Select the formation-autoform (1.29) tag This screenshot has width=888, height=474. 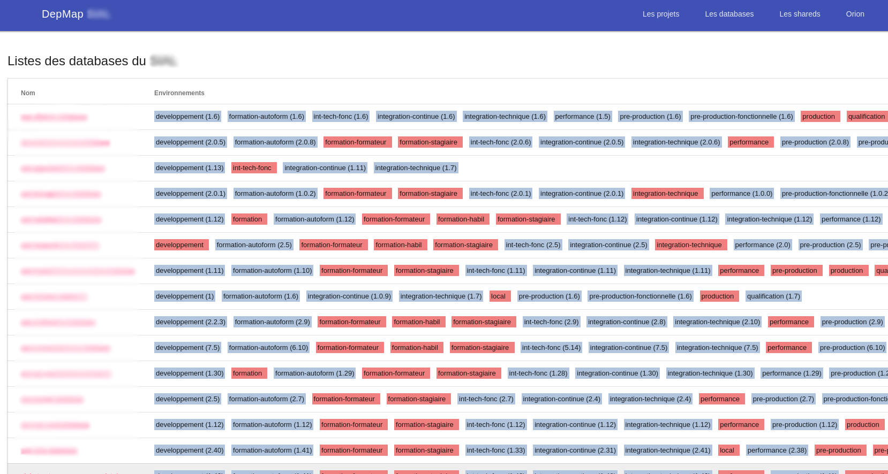tap(314, 373)
